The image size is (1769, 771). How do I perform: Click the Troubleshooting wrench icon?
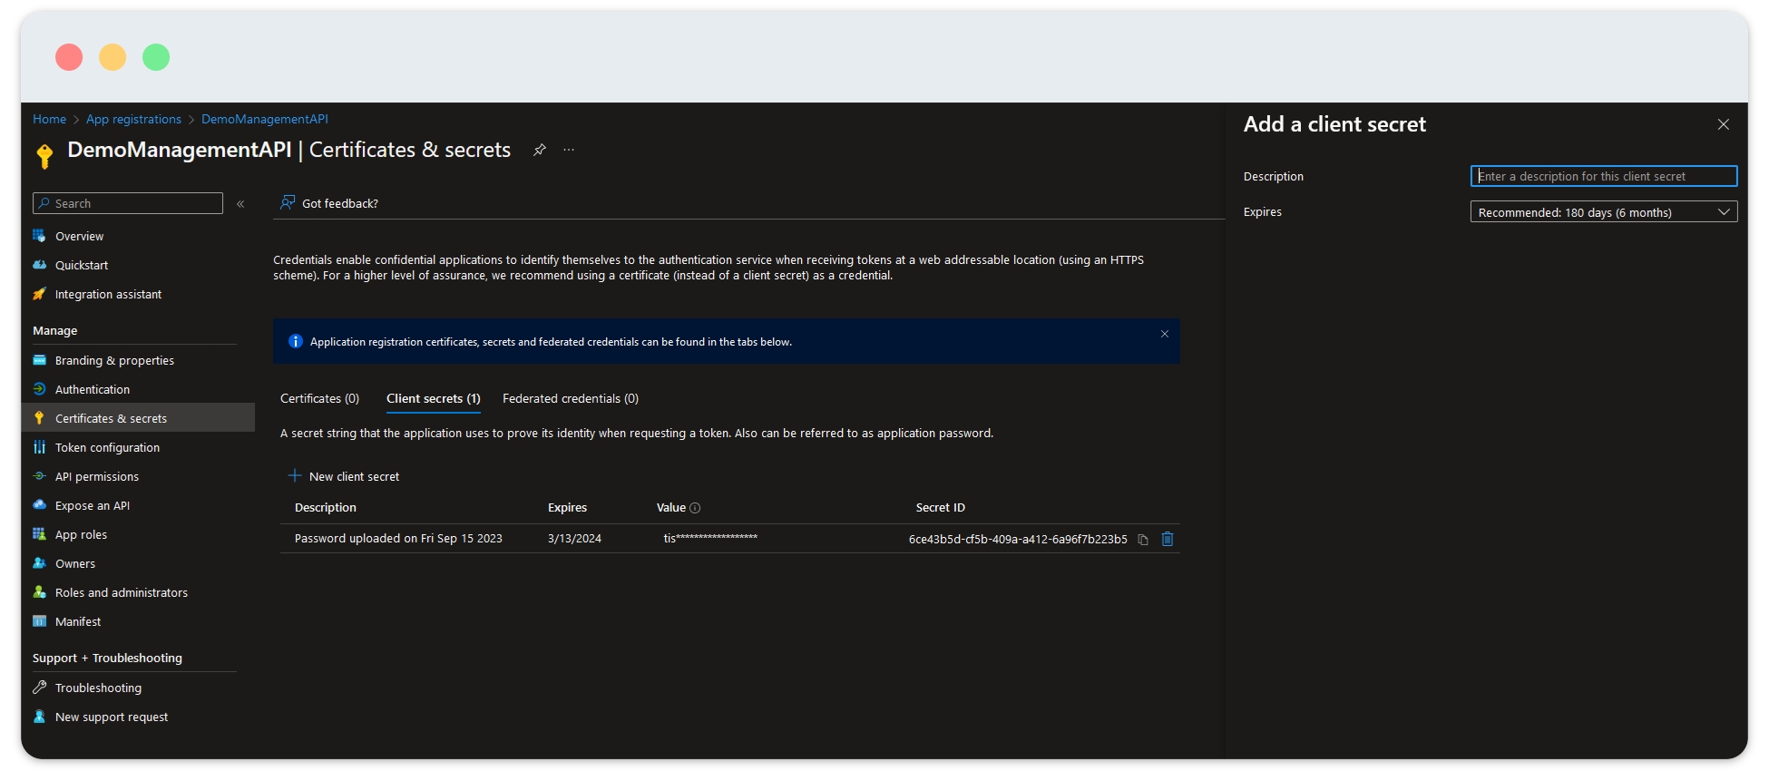(39, 688)
